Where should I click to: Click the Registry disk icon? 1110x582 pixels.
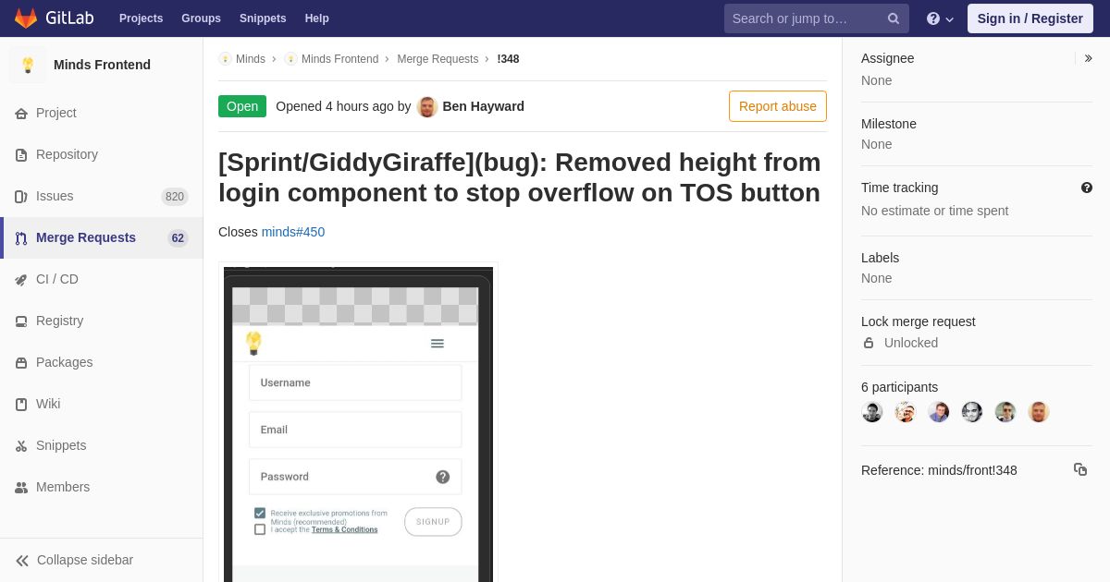(21, 321)
